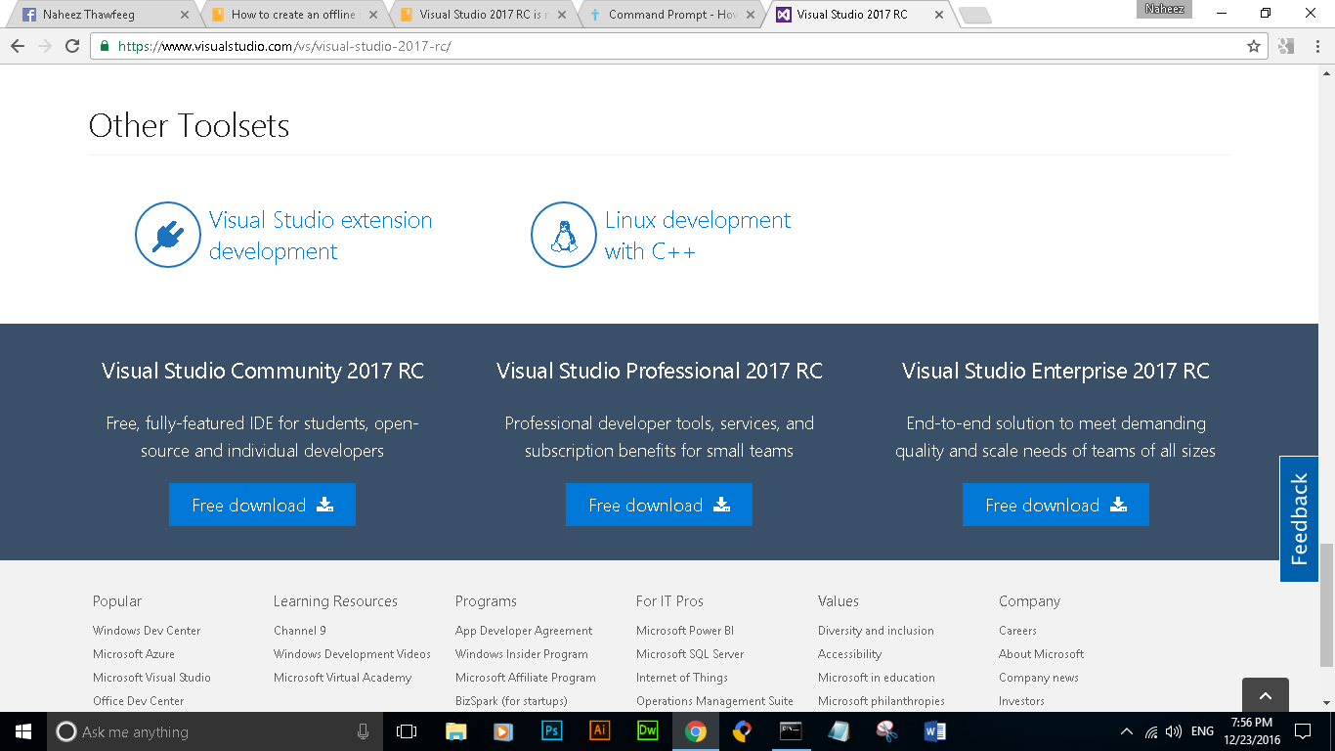Open Visual Studio extension development link
Viewport: 1335px width, 751px height.
[321, 236]
